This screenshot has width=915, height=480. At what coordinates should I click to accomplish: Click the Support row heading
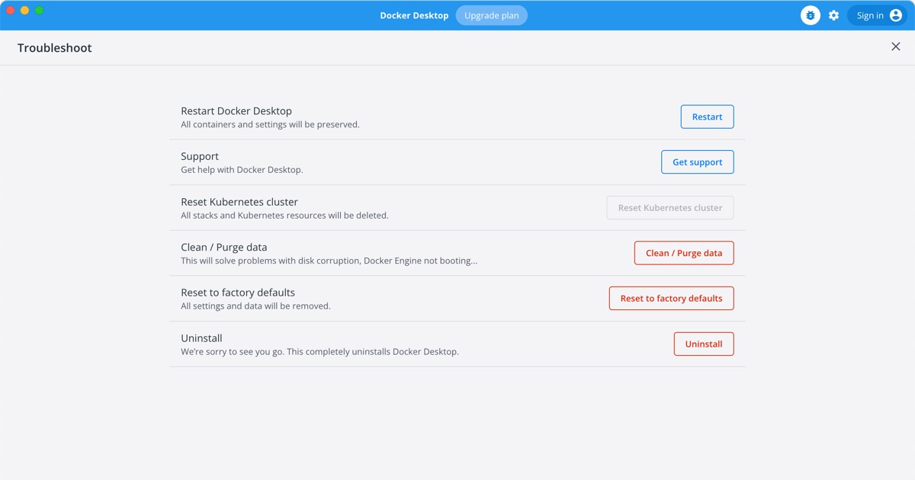tap(200, 156)
